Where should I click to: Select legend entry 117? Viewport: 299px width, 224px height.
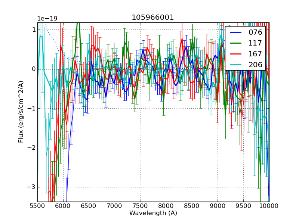pyautogui.click(x=255, y=43)
